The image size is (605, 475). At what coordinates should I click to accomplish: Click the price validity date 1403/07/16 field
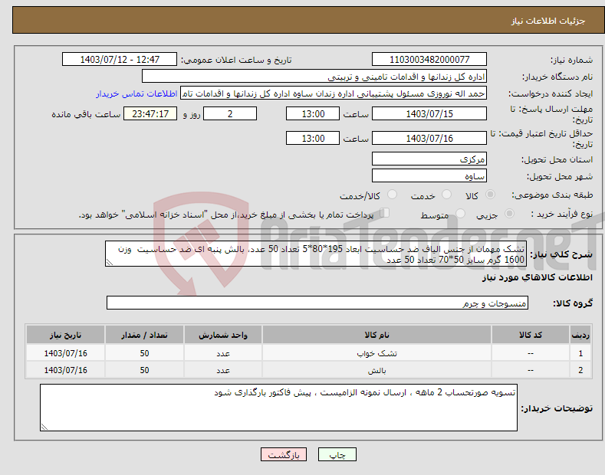429,138
